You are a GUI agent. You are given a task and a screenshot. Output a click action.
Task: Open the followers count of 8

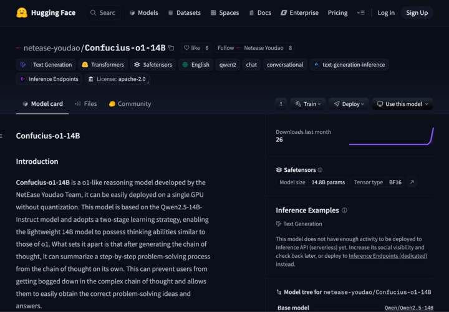pos(291,48)
